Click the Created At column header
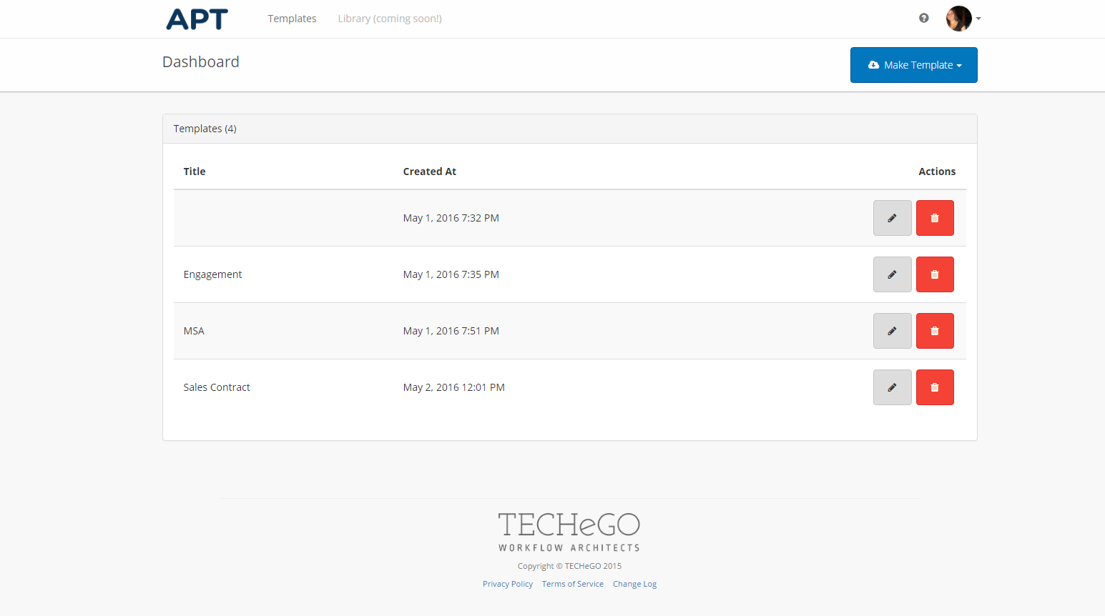Screen dimensions: 1105x616 429,172
